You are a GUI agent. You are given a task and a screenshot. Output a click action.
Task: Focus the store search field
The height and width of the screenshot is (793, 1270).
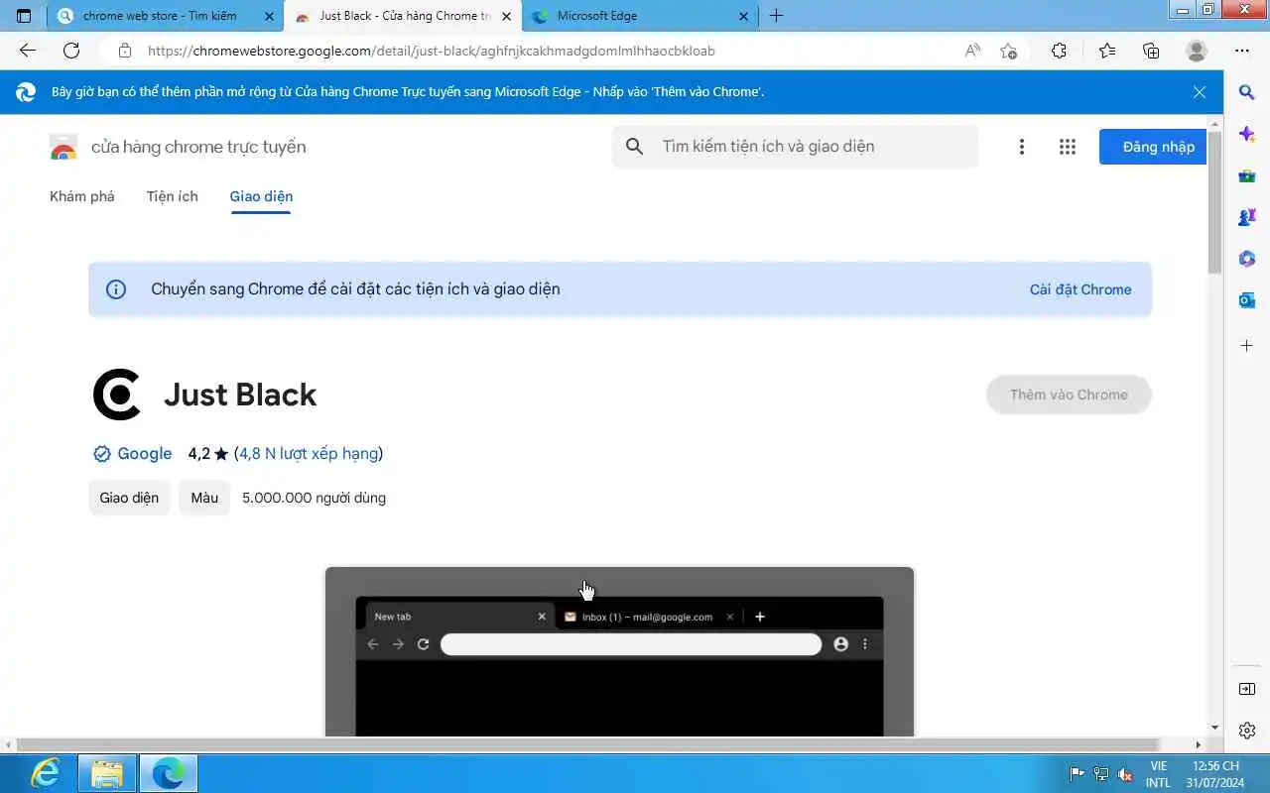pos(795,147)
